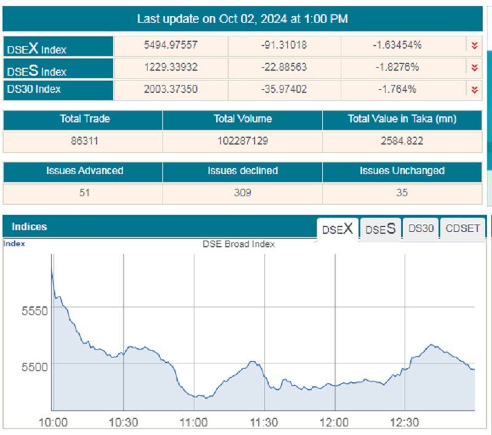Viewport: 492px width, 435px height.
Task: Click the 11:00 time axis label
Action: coord(194,423)
